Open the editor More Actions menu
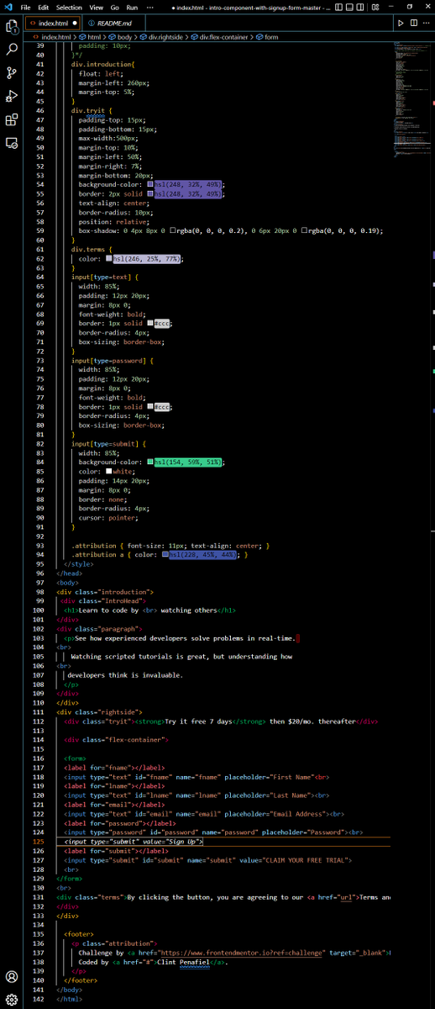 pos(426,24)
